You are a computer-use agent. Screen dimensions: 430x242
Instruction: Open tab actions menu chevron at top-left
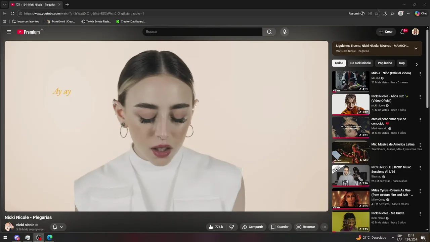pos(4,5)
